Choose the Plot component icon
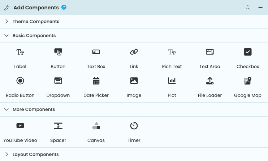The image size is (268, 161). (x=172, y=81)
